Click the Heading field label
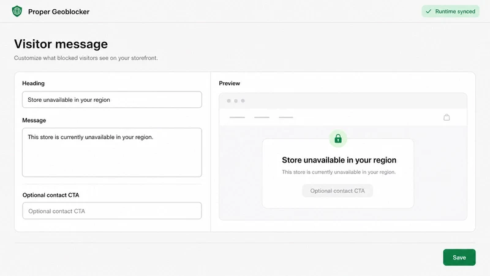Viewport: 490px width, 276px height. (x=33, y=83)
